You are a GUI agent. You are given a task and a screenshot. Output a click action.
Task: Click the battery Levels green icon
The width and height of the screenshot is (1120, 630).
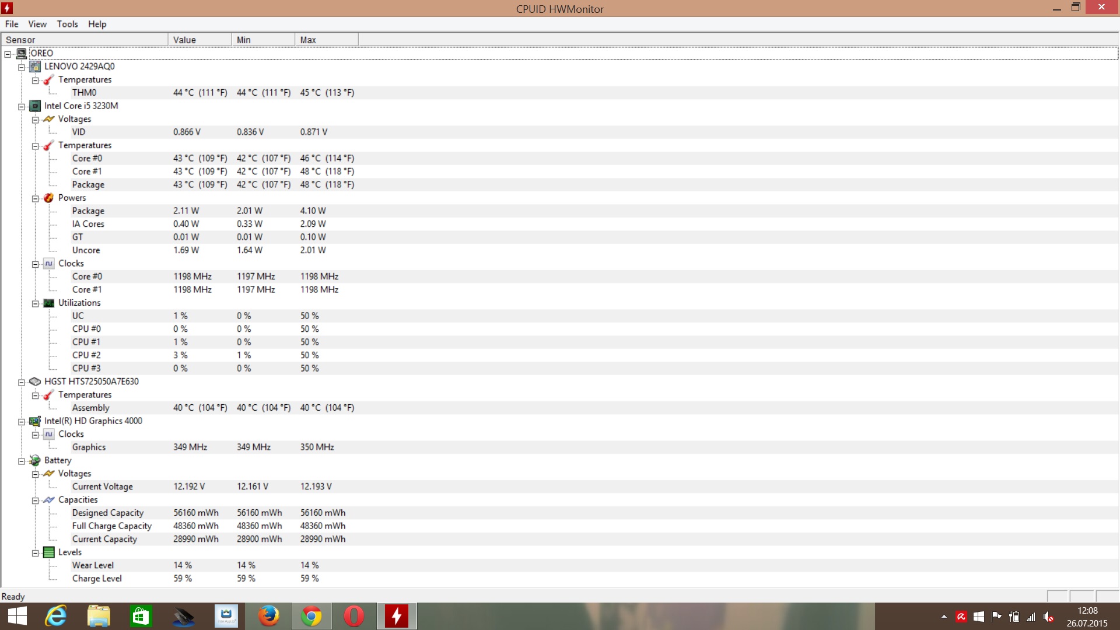pos(49,552)
